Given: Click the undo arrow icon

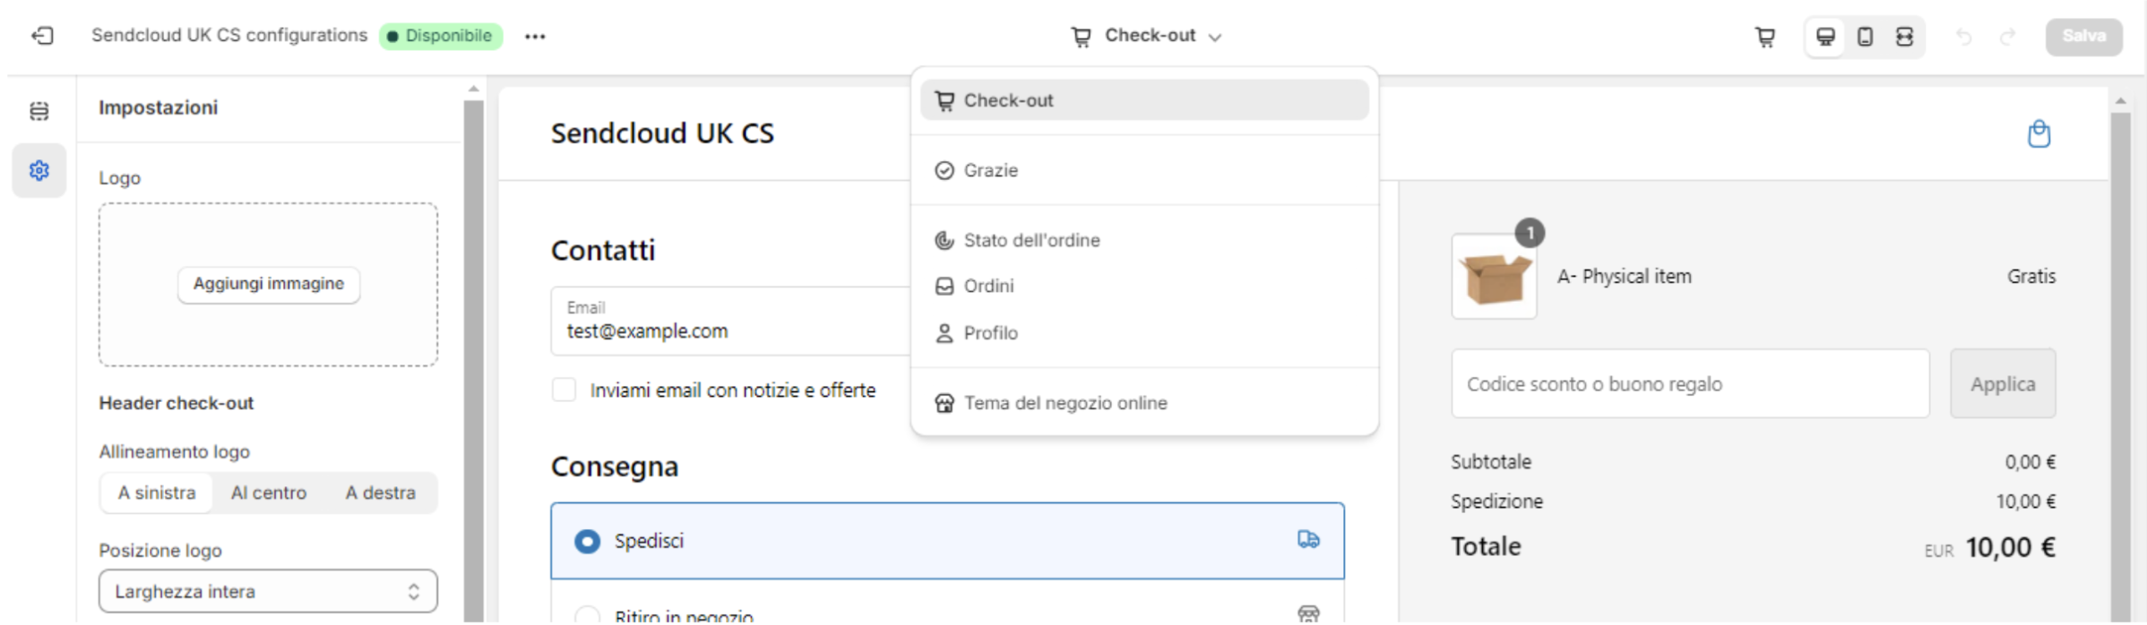Looking at the screenshot, I should click(x=1963, y=36).
